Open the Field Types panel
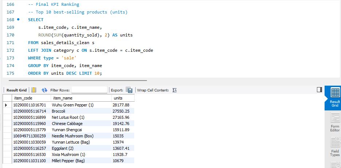The width and height of the screenshot is (341, 168). (334, 148)
